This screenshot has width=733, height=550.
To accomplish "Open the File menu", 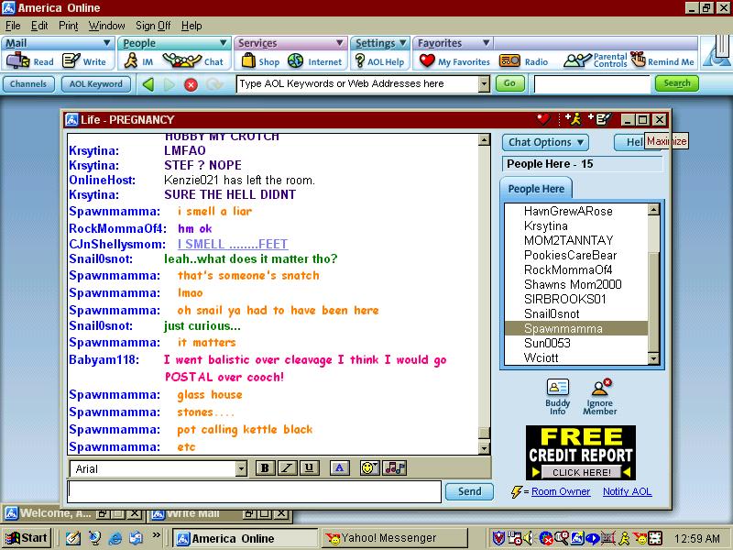I will pos(13,26).
